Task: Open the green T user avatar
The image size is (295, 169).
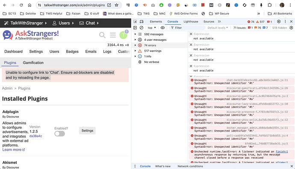Action: 124,35
